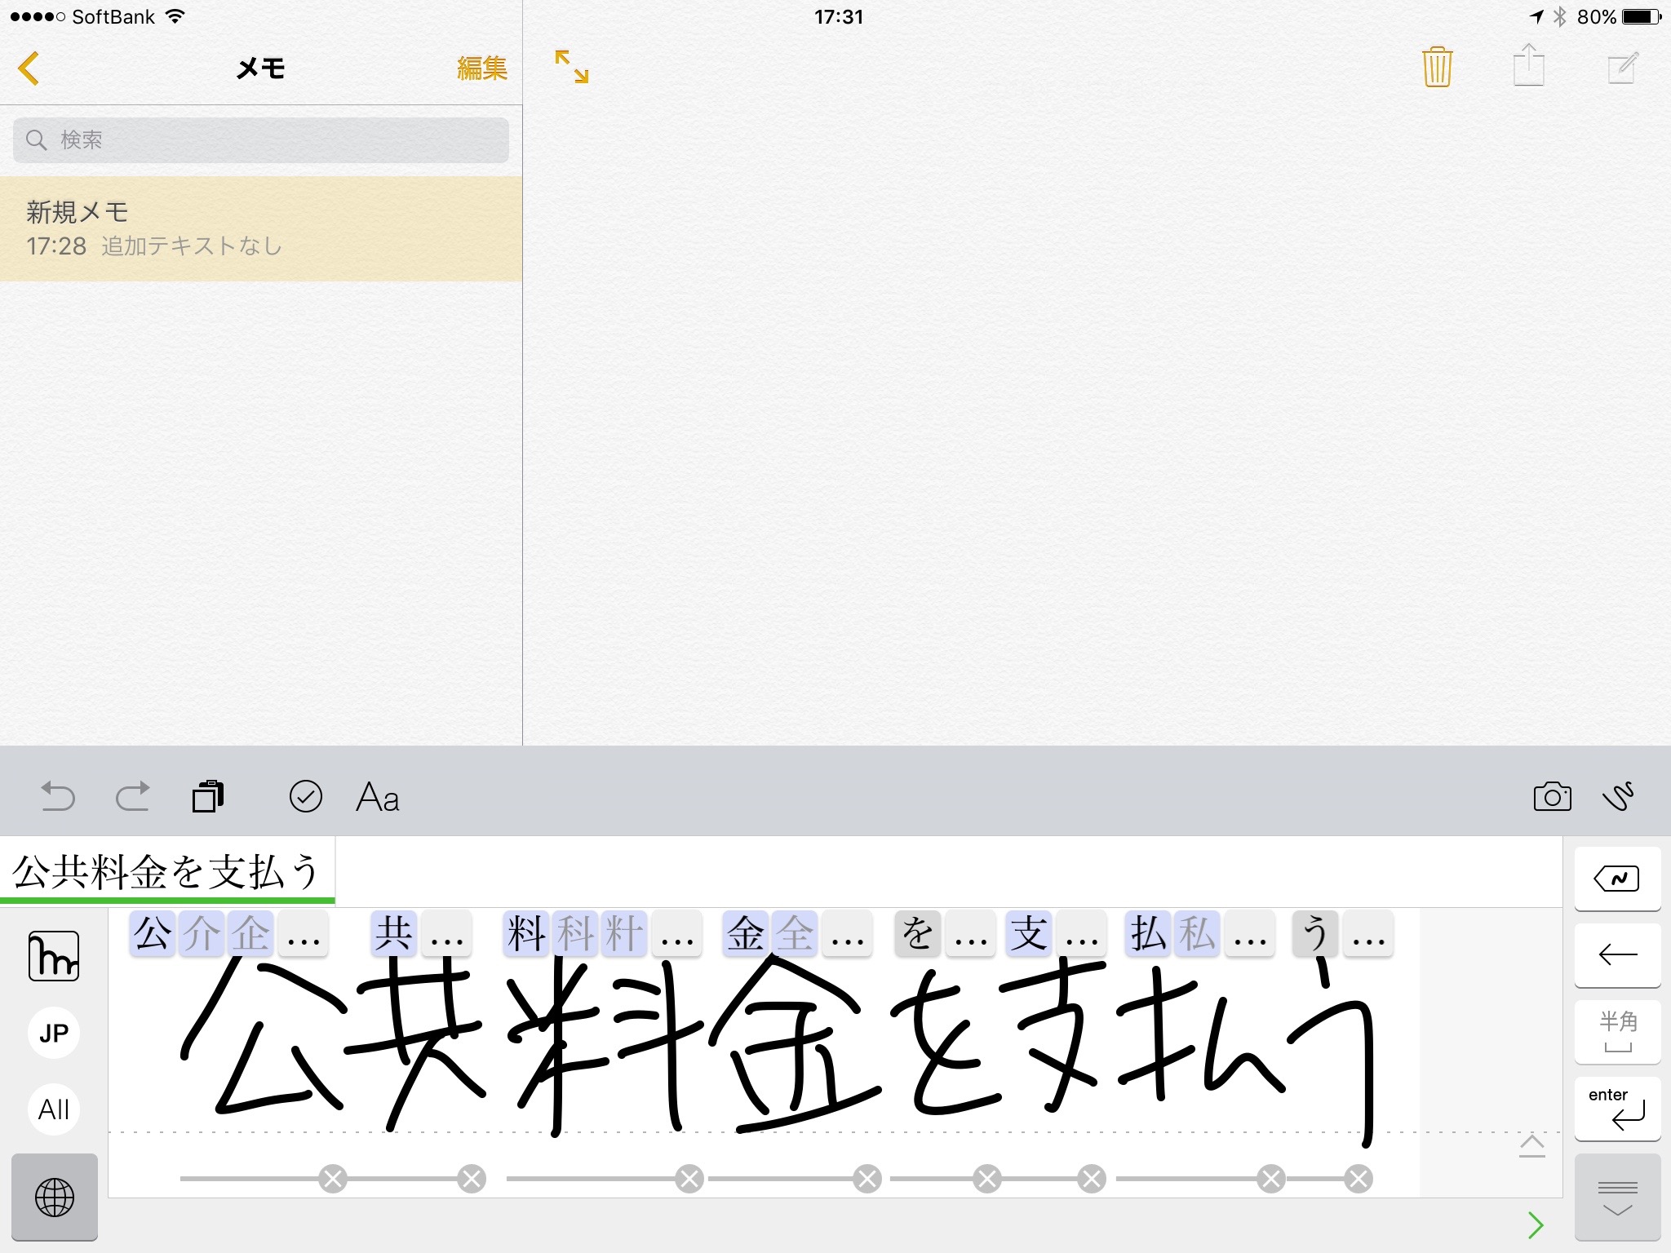Tap the undo arrow in keyboard toolbar
Viewport: 1671px width, 1253px height.
click(x=57, y=796)
